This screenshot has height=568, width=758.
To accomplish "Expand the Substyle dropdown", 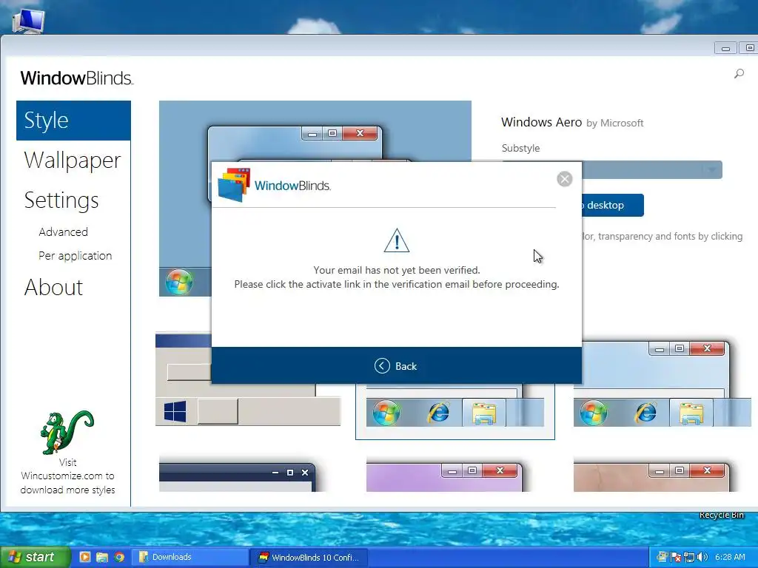I will [x=711, y=169].
